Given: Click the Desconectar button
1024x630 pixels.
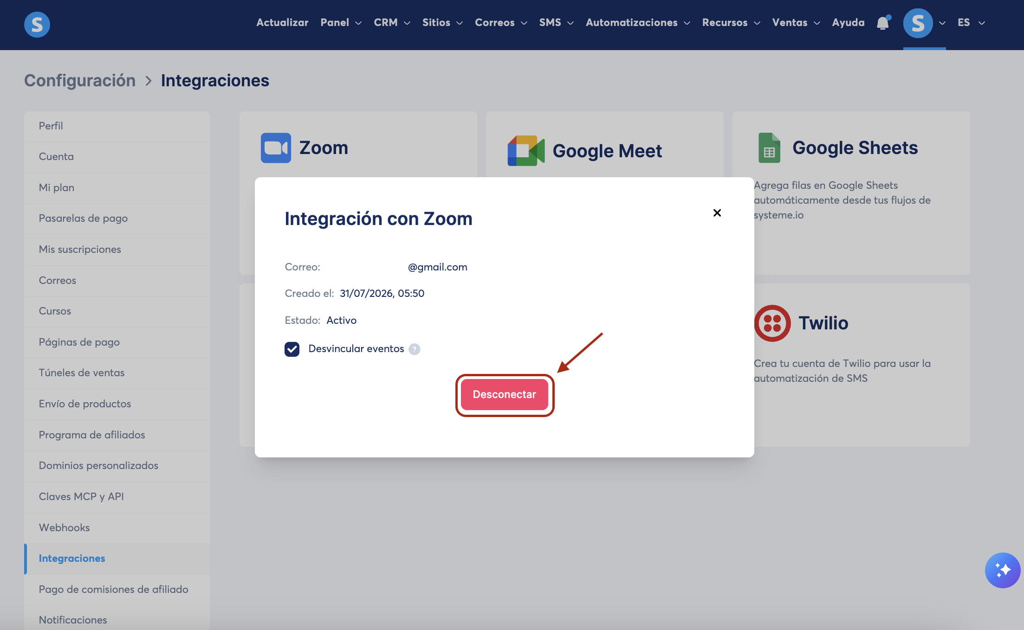Looking at the screenshot, I should click(x=505, y=394).
